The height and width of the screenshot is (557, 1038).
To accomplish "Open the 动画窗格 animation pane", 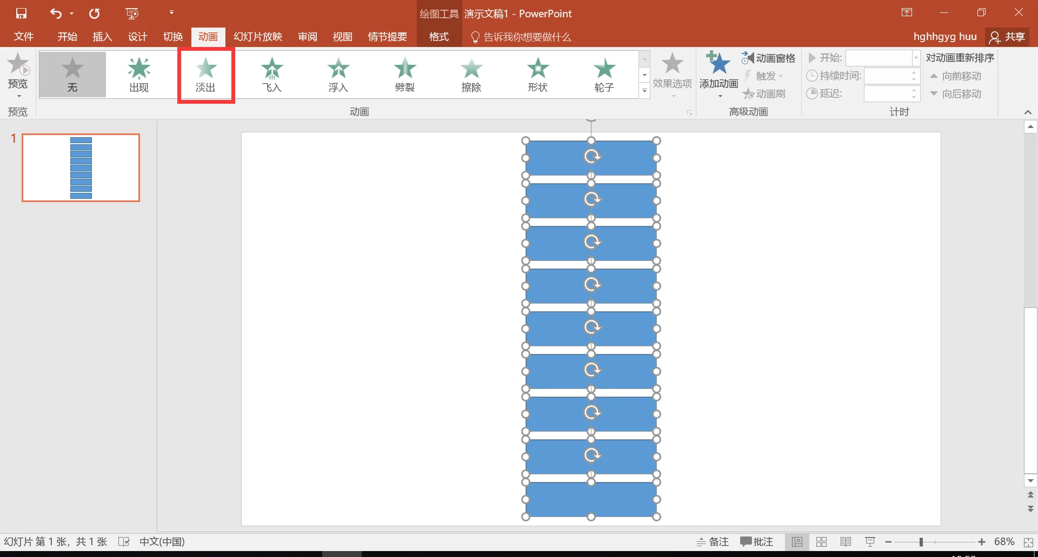I will tap(769, 58).
